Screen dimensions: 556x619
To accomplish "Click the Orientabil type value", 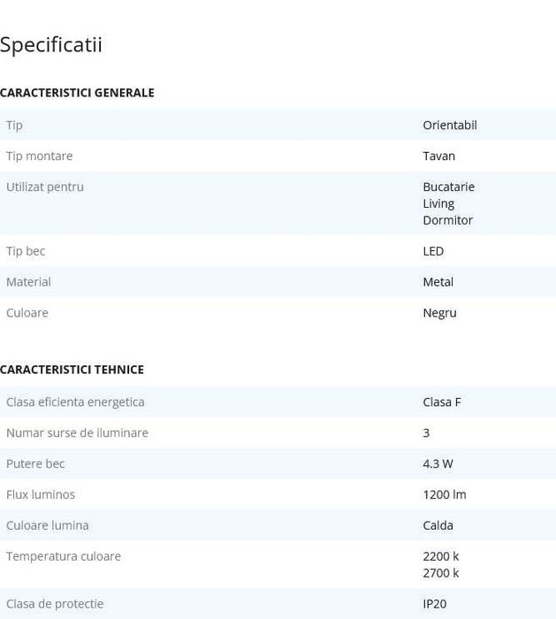I will (449, 126).
